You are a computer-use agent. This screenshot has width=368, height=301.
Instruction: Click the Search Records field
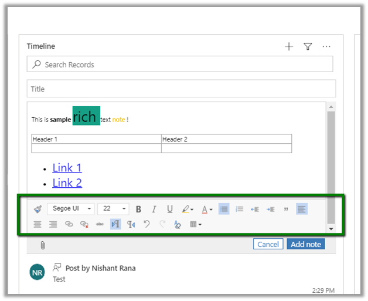point(180,65)
